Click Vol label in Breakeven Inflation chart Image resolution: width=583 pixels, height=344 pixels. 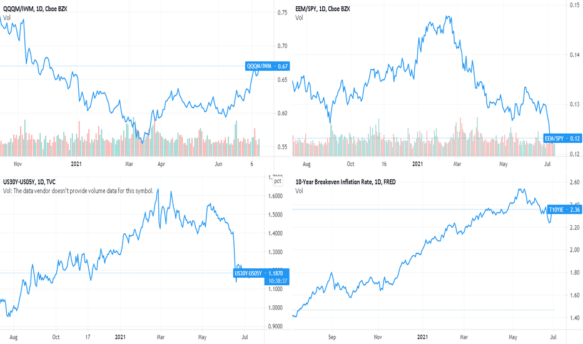click(299, 191)
